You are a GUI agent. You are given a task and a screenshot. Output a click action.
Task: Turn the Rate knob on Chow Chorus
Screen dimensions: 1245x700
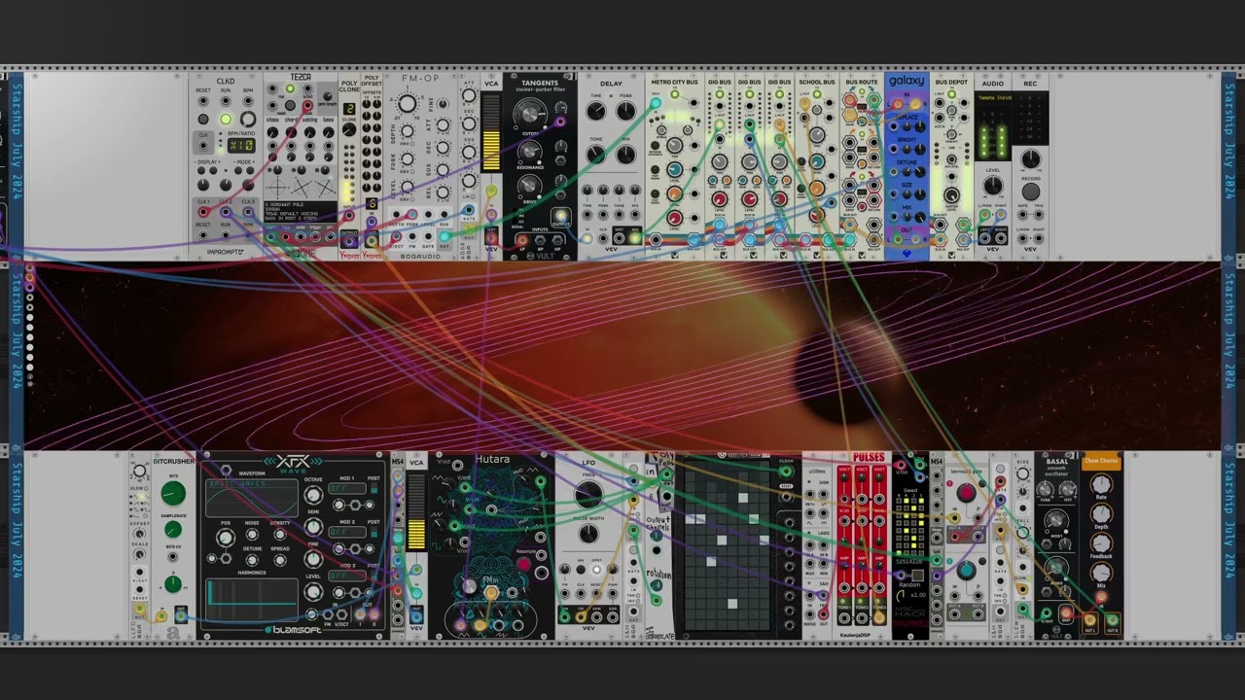click(1101, 483)
